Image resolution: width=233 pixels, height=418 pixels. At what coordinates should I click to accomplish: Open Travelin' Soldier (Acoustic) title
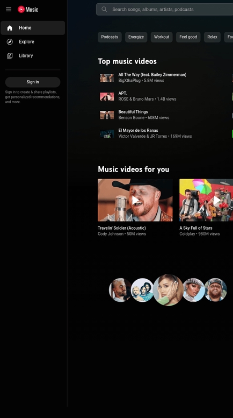[121, 228]
